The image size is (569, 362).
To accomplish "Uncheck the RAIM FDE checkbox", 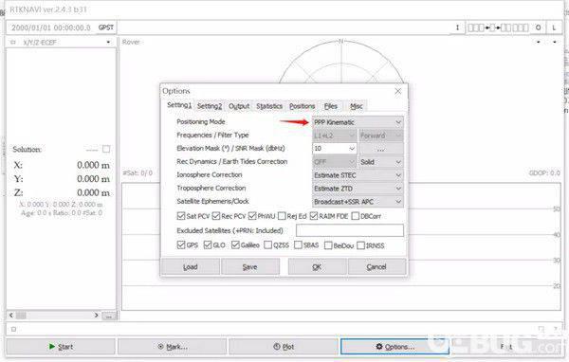I will click(314, 216).
